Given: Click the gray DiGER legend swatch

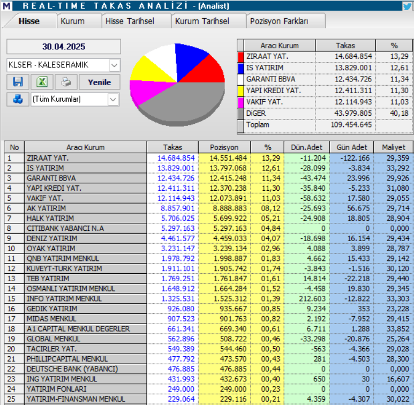Looking at the screenshot, I should (240, 114).
